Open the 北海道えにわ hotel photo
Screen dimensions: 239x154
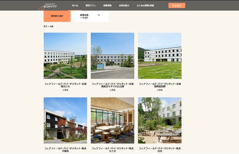pos(65,56)
